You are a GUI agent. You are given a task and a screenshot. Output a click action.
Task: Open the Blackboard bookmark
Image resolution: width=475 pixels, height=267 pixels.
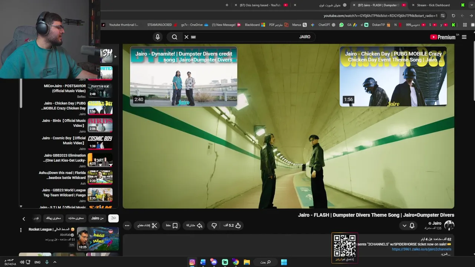click(255, 25)
